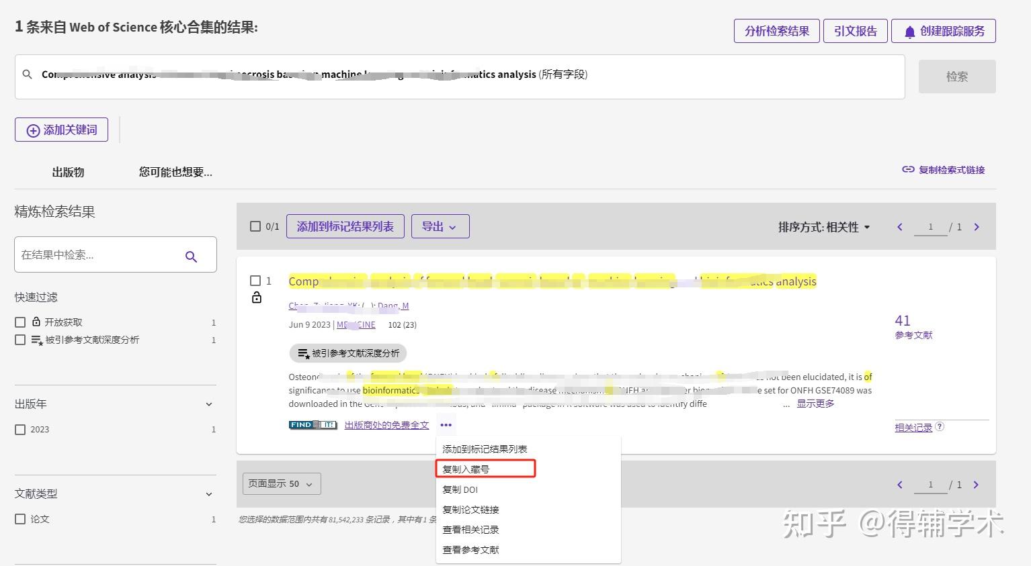Switch to the 出版物 tab
This screenshot has width=1031, height=566.
click(67, 172)
